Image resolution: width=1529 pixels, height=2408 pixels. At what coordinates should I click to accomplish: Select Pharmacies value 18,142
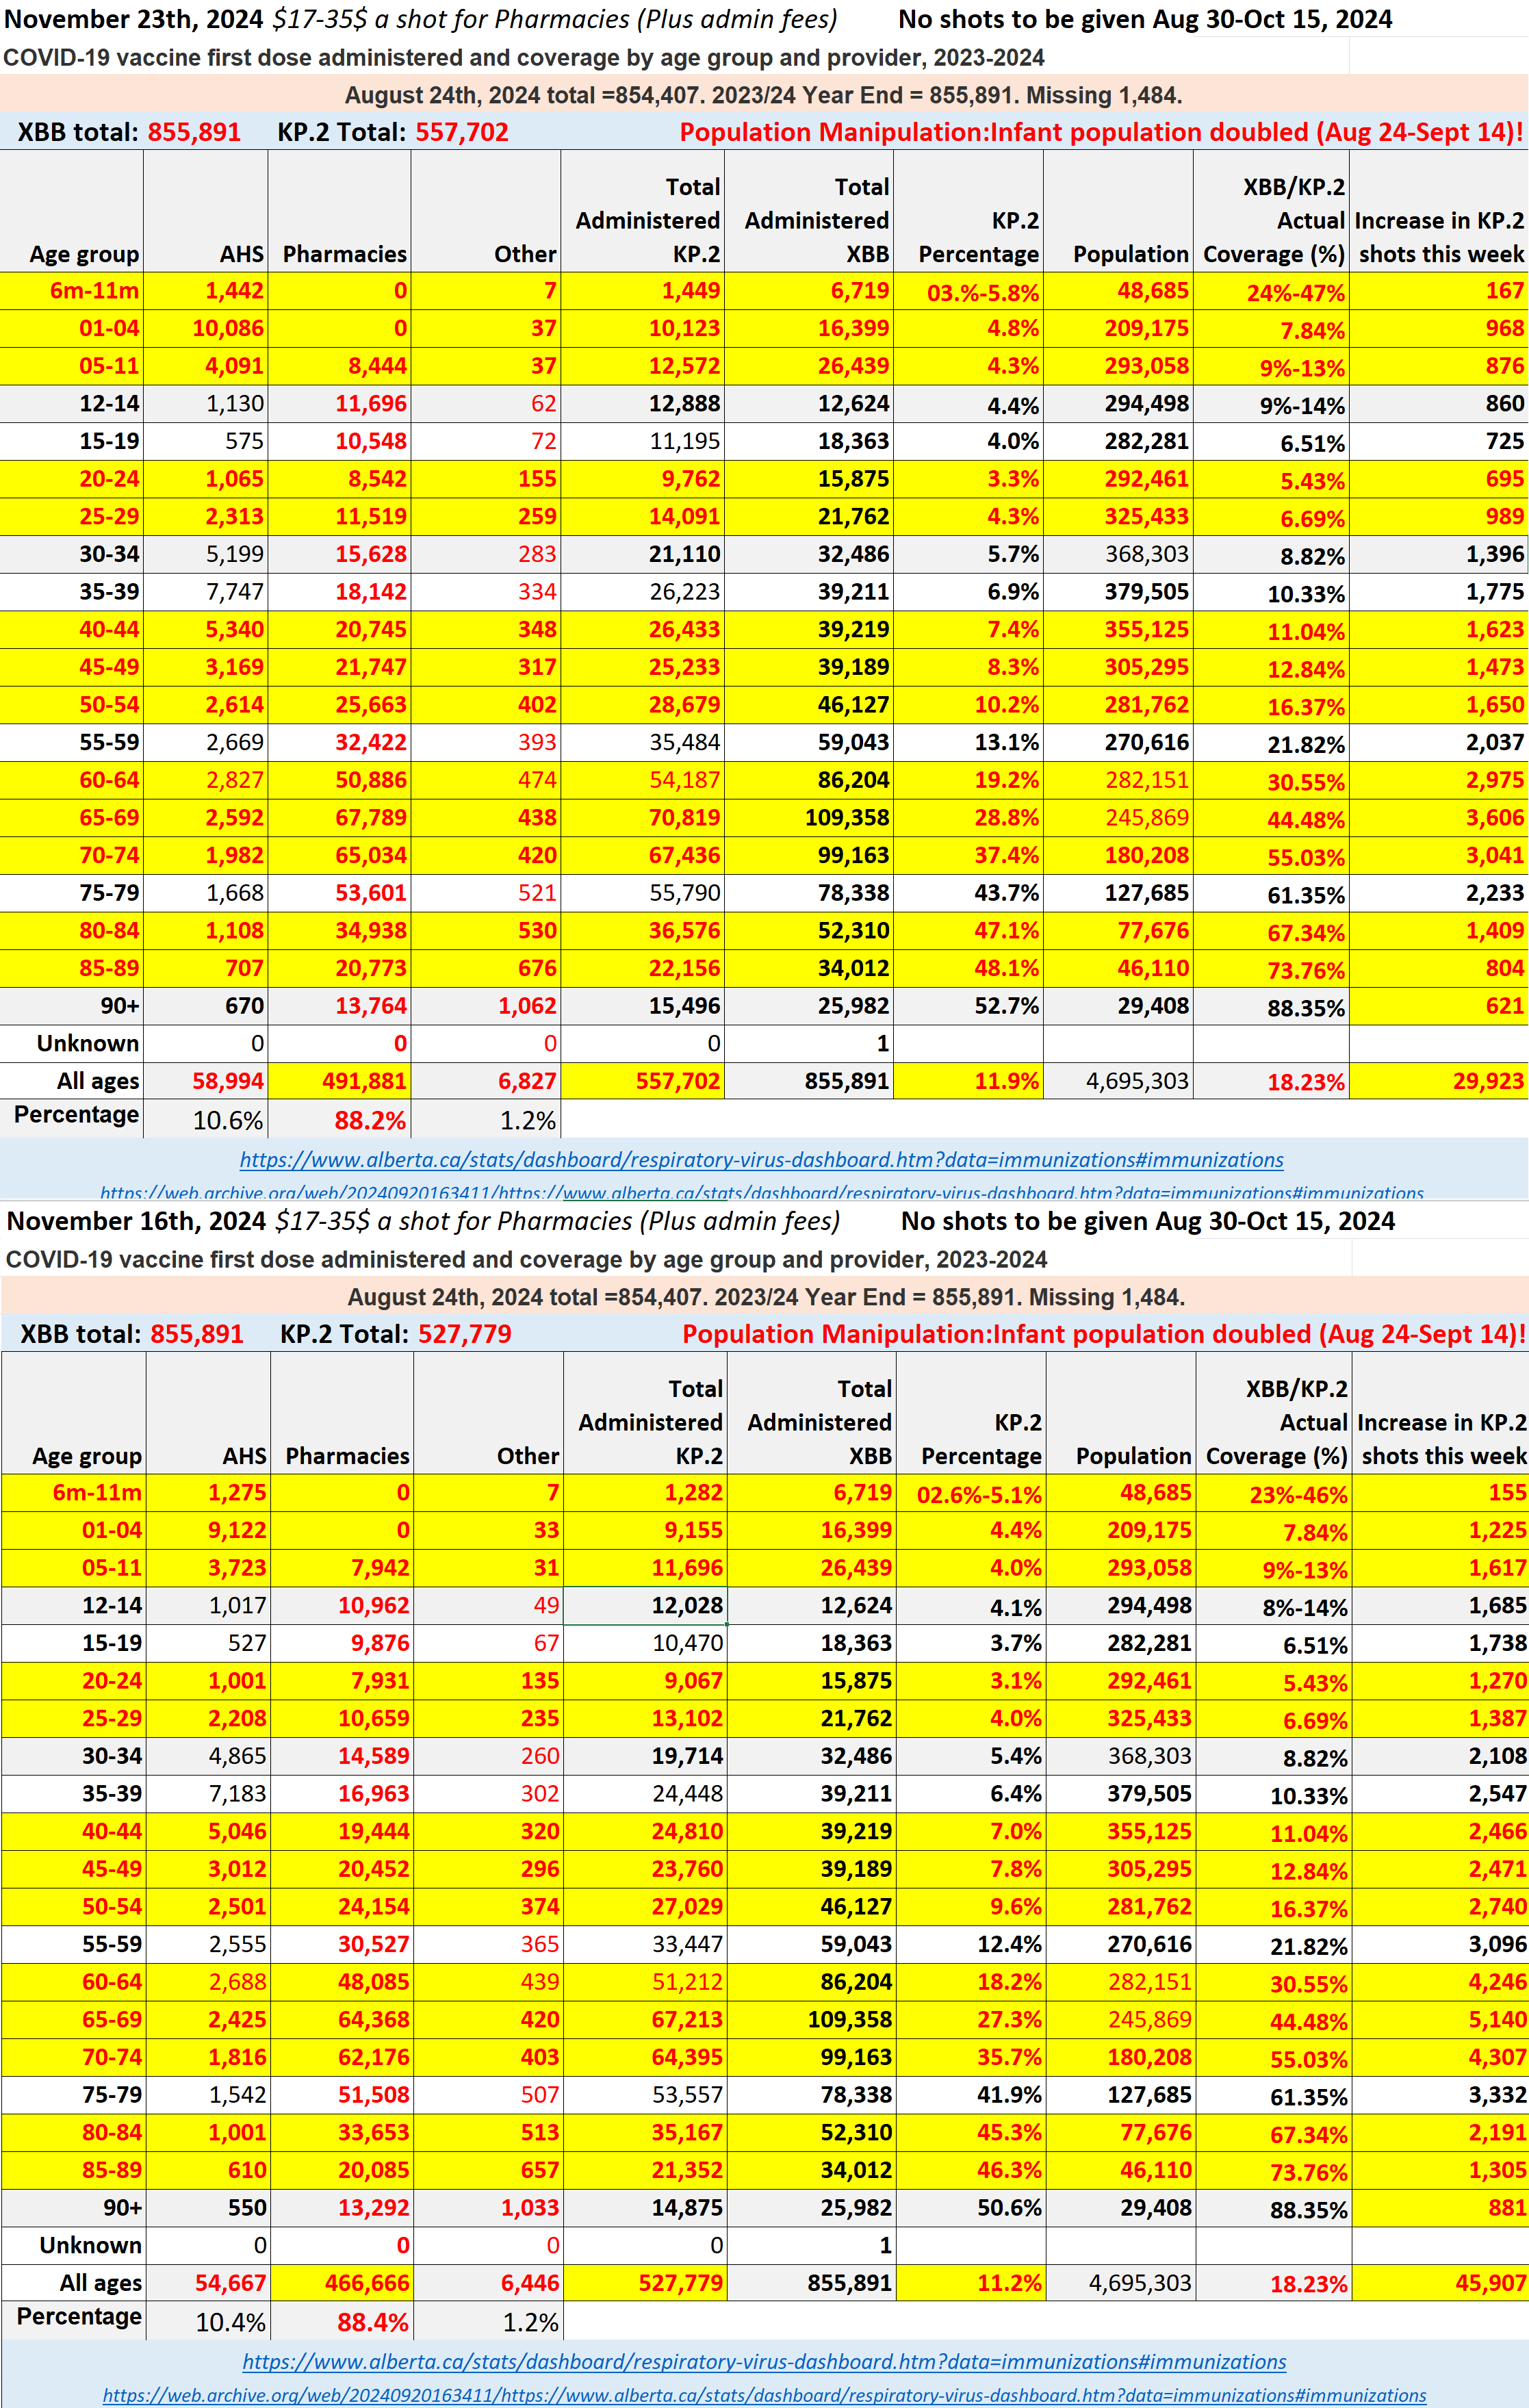340,592
